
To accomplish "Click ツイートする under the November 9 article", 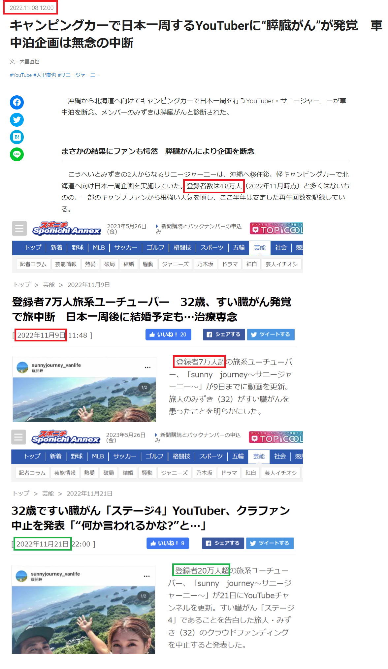I will [271, 334].
